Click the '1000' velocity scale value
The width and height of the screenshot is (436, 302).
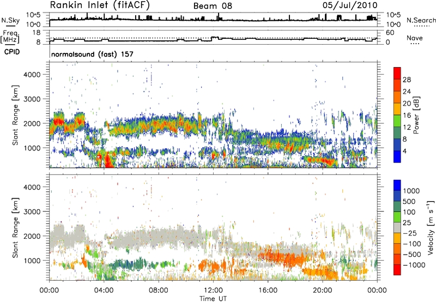[x=411, y=191]
